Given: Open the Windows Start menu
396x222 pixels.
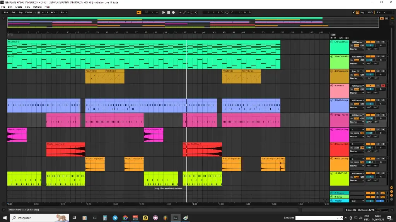Looking at the screenshot, I should tap(5, 218).
